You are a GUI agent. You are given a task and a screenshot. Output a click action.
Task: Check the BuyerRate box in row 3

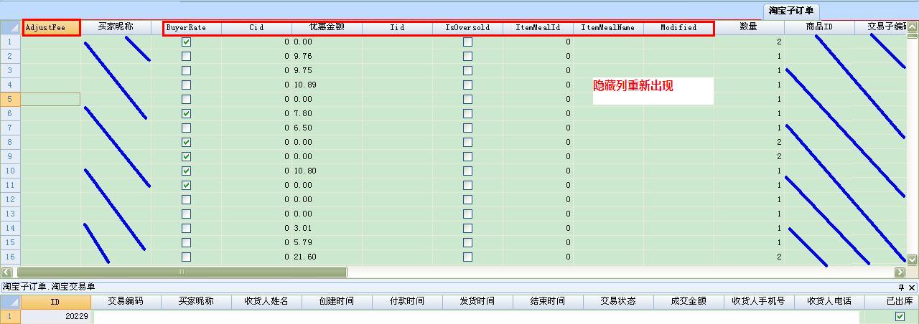click(187, 71)
